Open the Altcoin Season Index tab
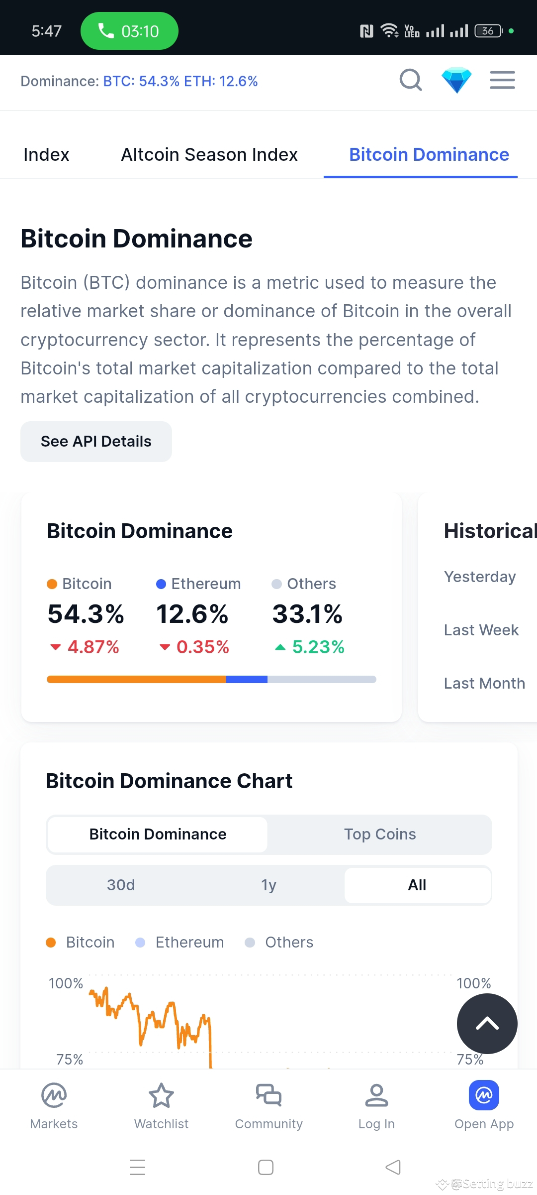 (x=209, y=154)
